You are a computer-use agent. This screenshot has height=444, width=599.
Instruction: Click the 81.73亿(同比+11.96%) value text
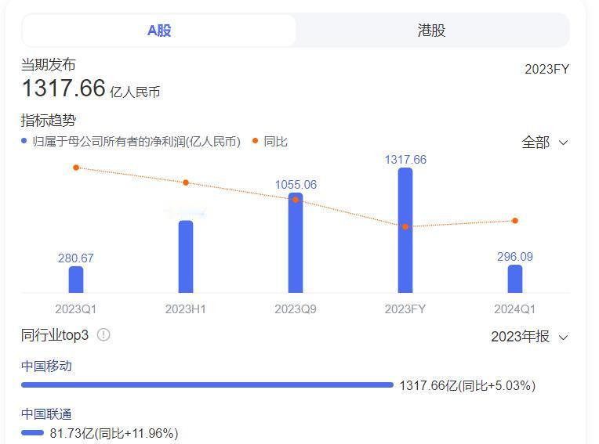point(114,433)
